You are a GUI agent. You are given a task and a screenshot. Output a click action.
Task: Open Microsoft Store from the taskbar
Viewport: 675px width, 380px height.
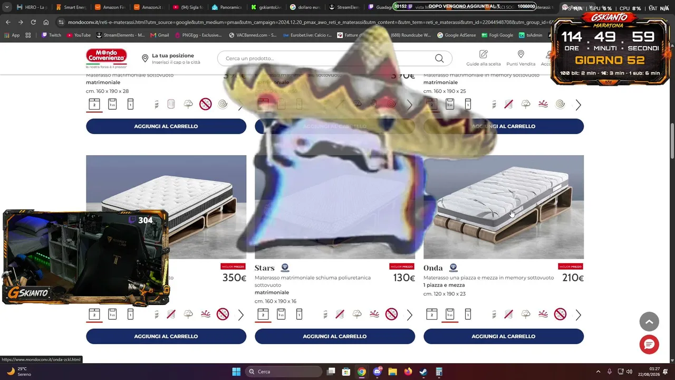[346, 372]
